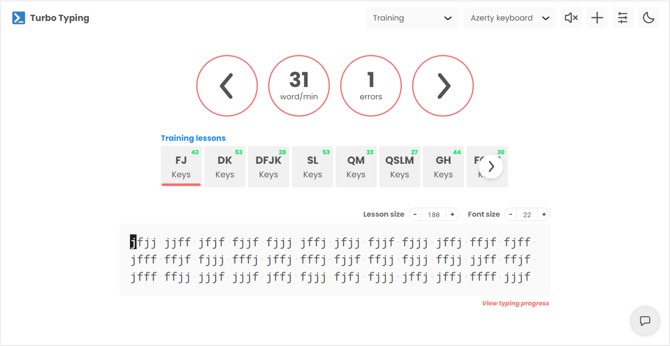
Task: Open View typing progress link
Action: point(515,304)
